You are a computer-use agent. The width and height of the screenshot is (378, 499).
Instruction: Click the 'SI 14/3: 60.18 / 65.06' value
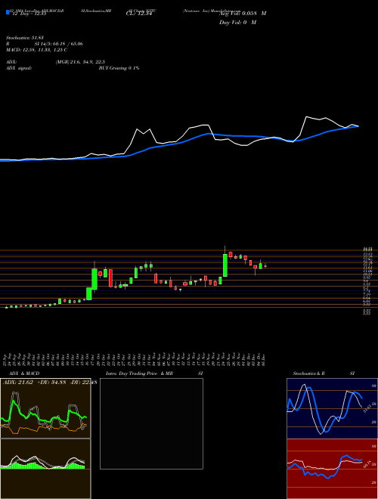click(x=59, y=44)
